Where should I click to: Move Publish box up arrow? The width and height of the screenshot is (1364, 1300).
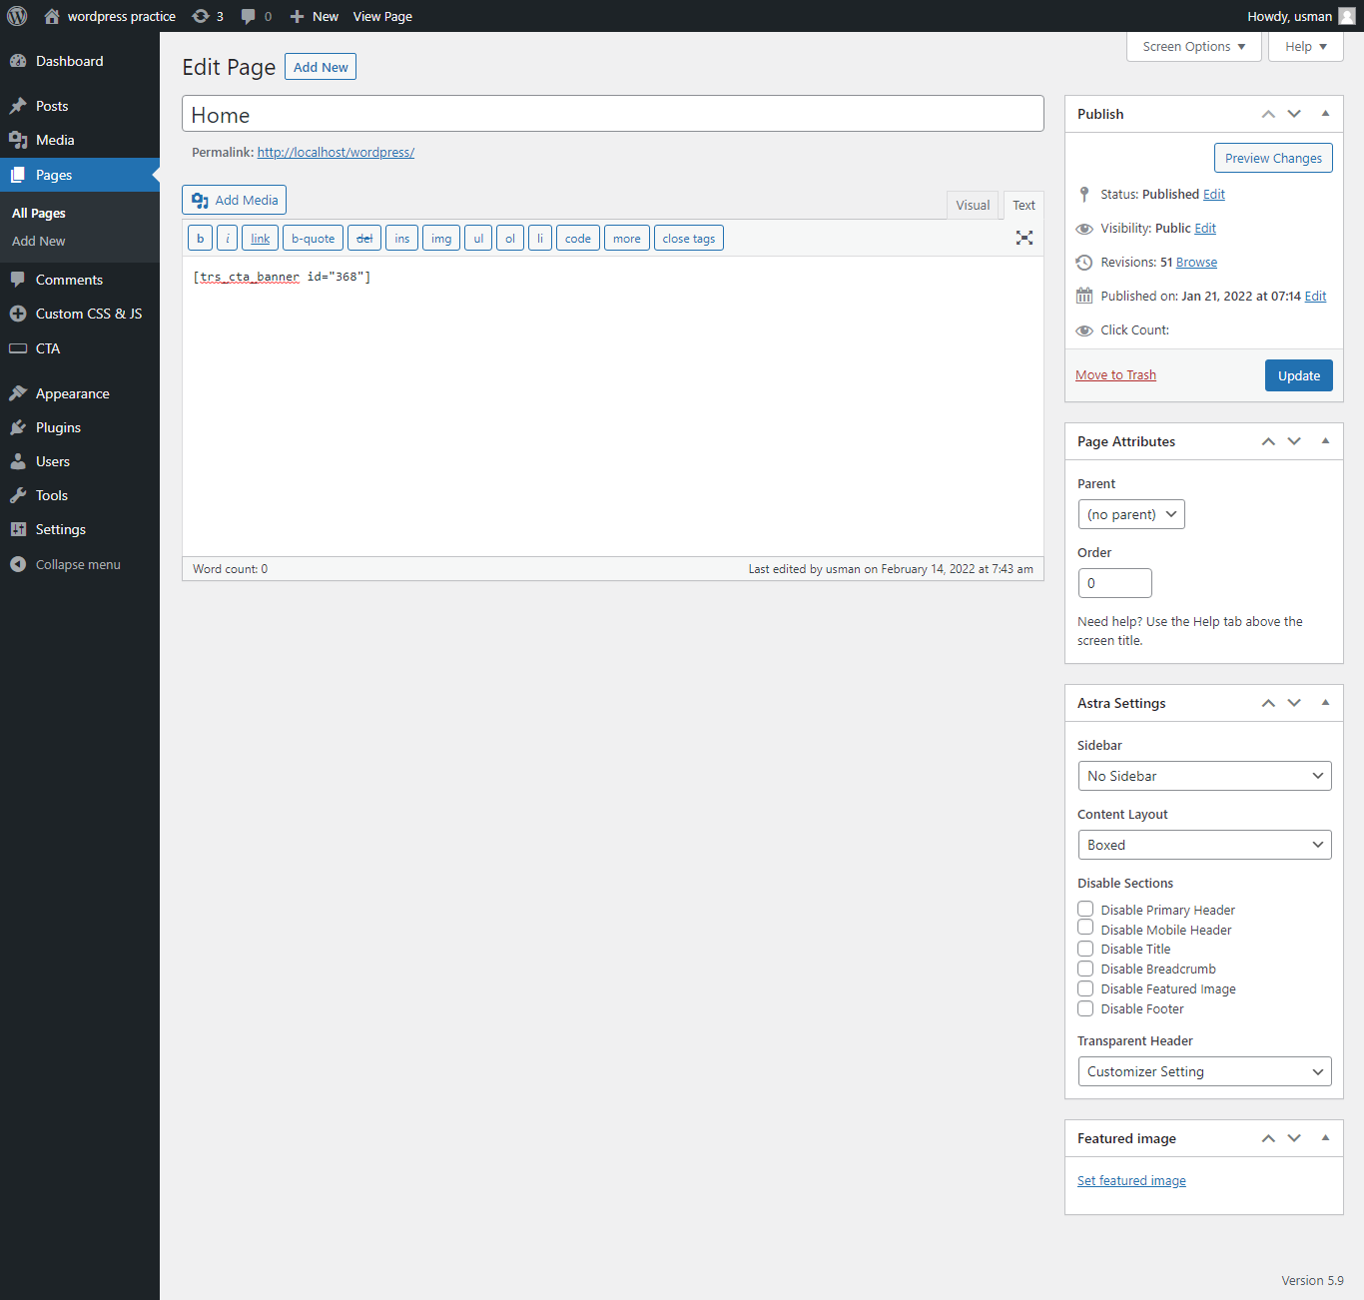1268,114
